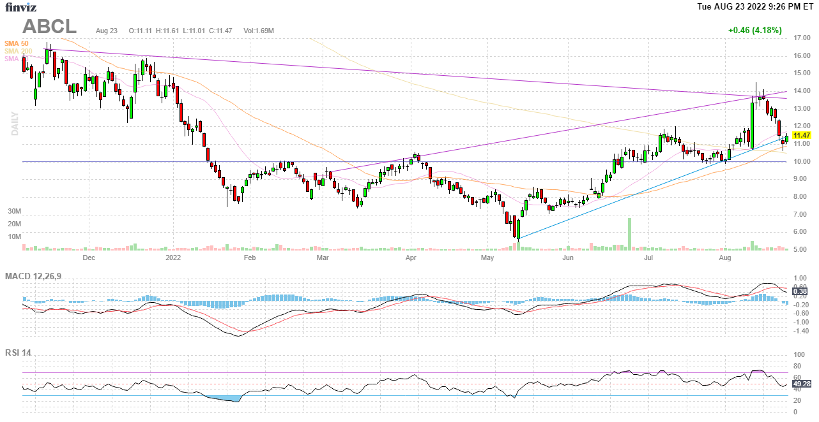Image resolution: width=819 pixels, height=422 pixels.
Task: Click the Dec label on the date axis
Action: click(89, 258)
